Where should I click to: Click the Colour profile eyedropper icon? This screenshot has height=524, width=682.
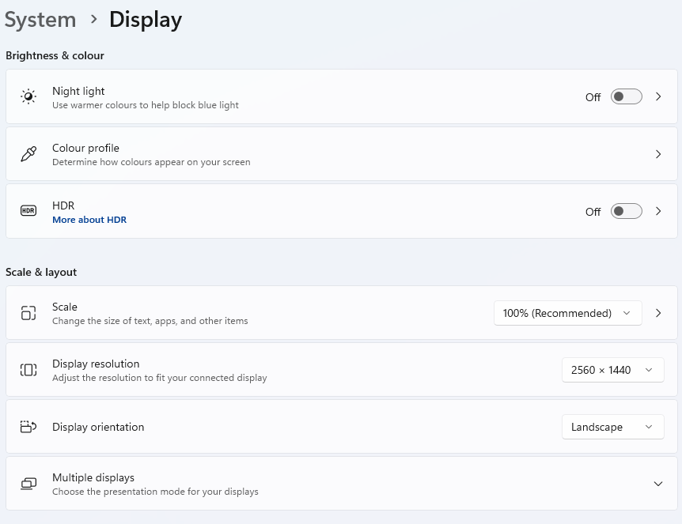coord(28,154)
